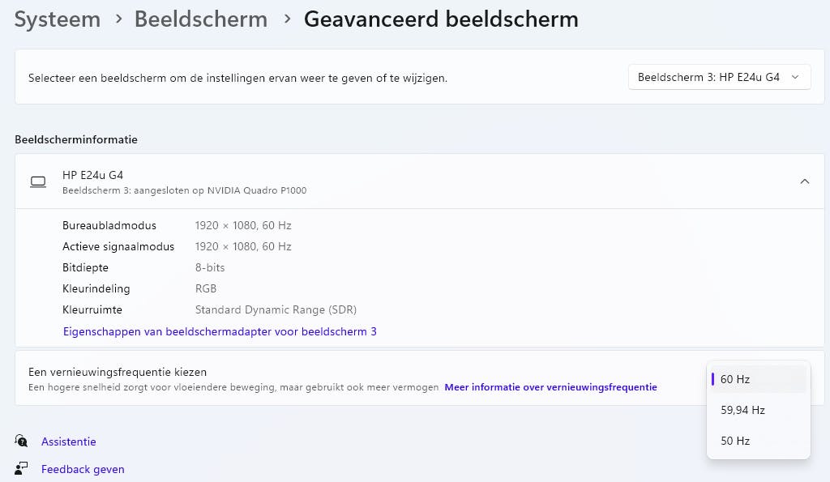Choose 59,94 Hz from the refresh list

click(x=758, y=410)
